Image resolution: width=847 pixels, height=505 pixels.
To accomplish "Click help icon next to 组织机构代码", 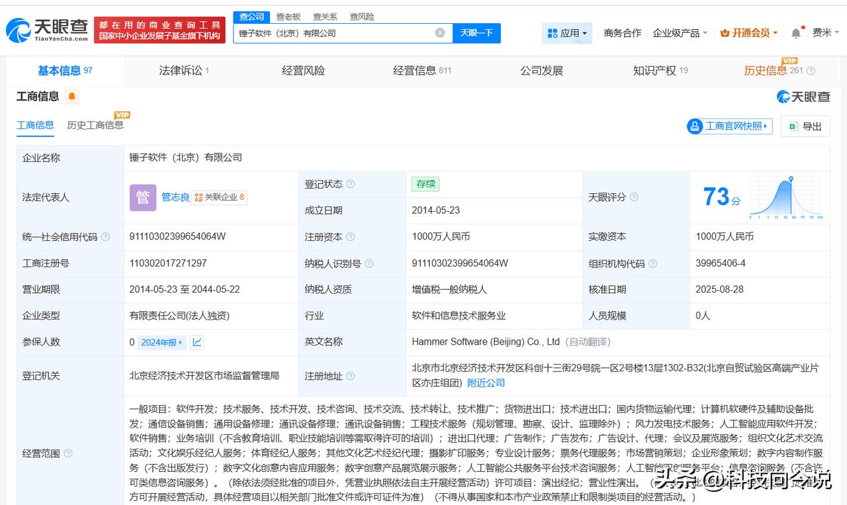I will pos(652,263).
